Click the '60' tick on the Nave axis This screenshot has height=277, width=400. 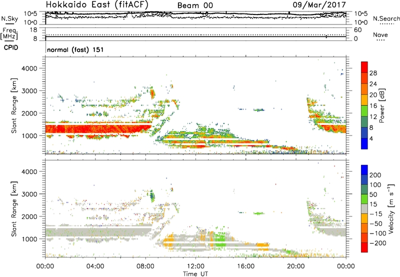click(x=357, y=30)
